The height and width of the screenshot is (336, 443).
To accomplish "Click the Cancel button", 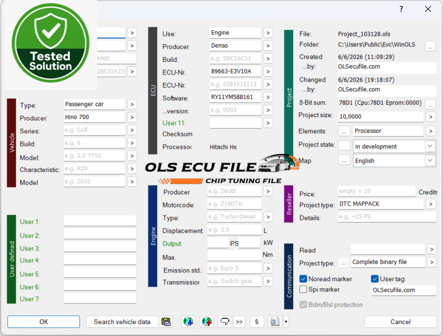I will 400,322.
